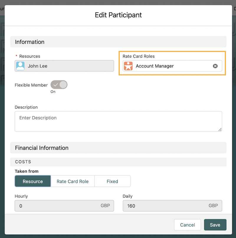Select Fixed as the cost source
The width and height of the screenshot is (236, 238).
click(x=112, y=181)
